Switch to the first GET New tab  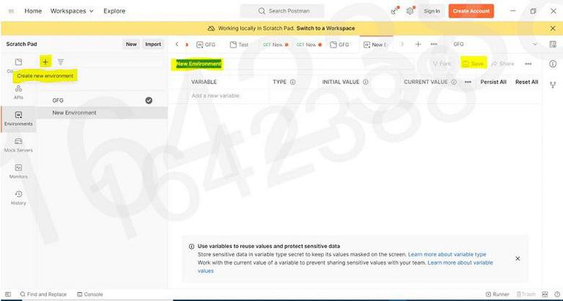[276, 45]
